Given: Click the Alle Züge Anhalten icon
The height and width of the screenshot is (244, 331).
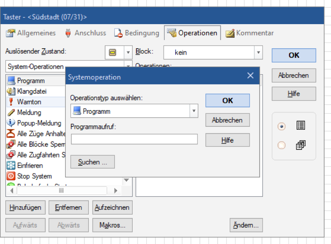Looking at the screenshot, I should click(x=11, y=134).
